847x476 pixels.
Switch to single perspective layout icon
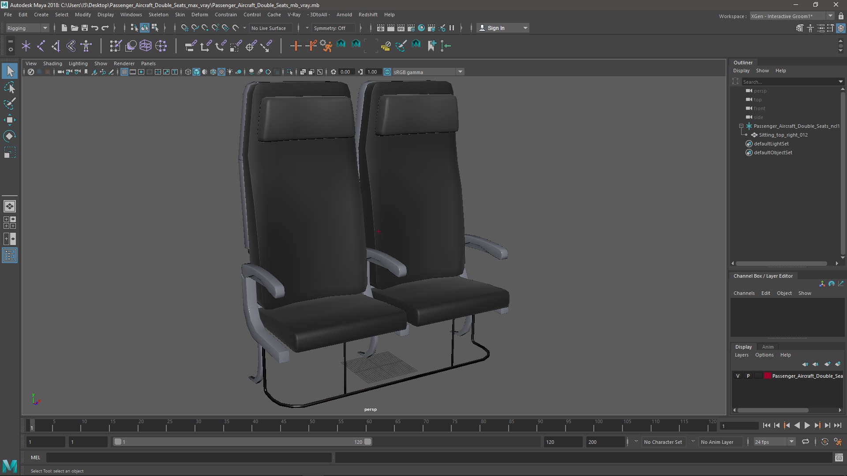click(10, 206)
